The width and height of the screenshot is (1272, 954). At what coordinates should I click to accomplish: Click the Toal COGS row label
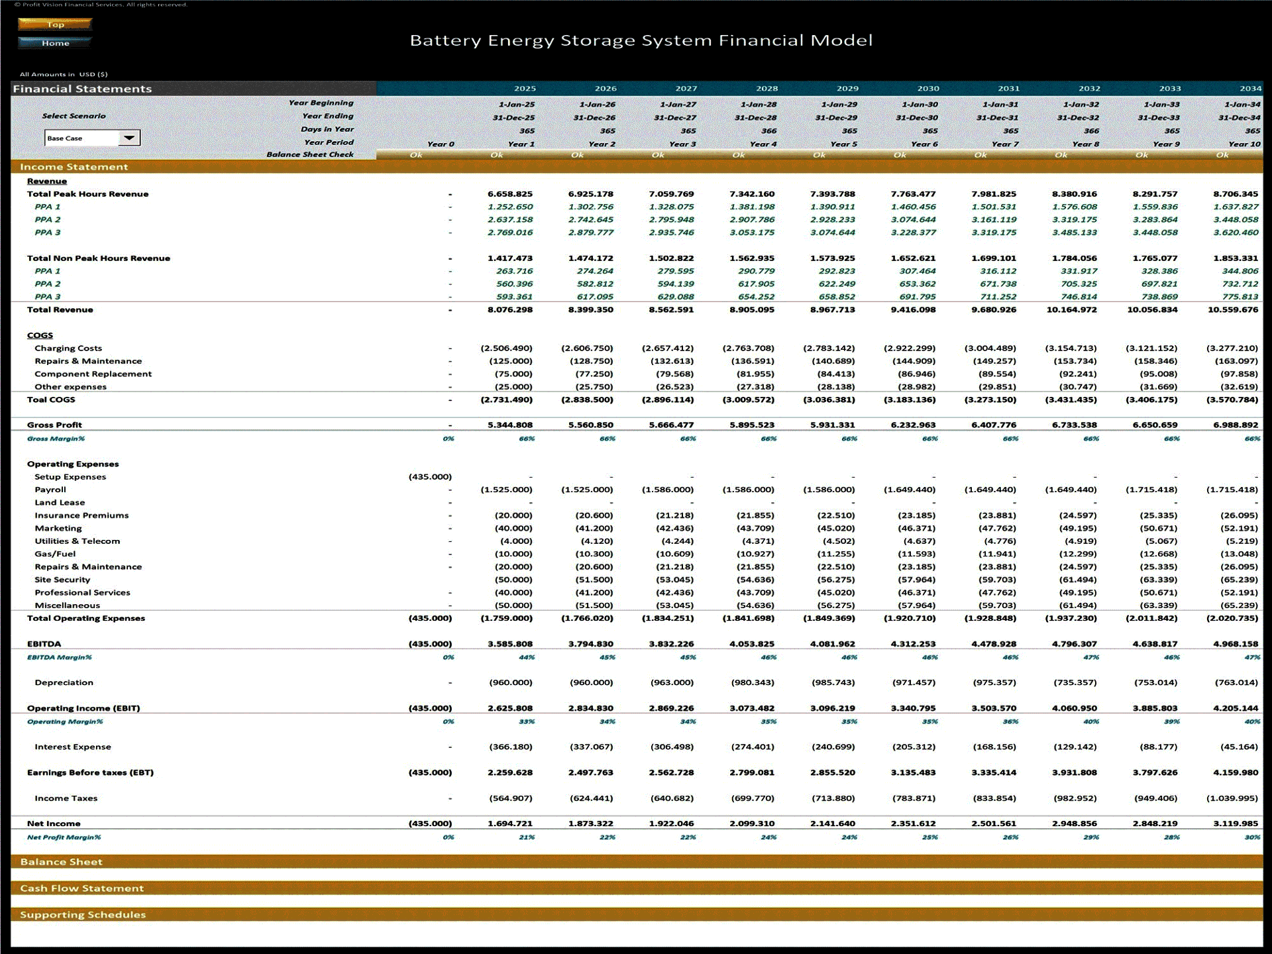tap(51, 399)
